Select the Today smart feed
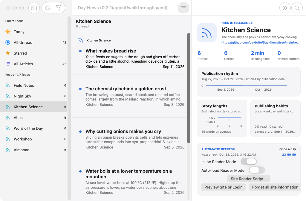The height and width of the screenshot is (201, 306). point(33,32)
